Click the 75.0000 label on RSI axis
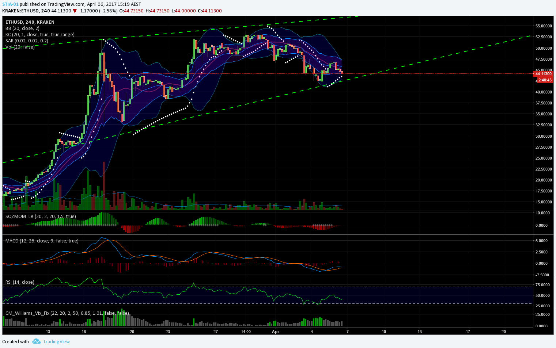The width and height of the screenshot is (556, 348). [x=543, y=285]
